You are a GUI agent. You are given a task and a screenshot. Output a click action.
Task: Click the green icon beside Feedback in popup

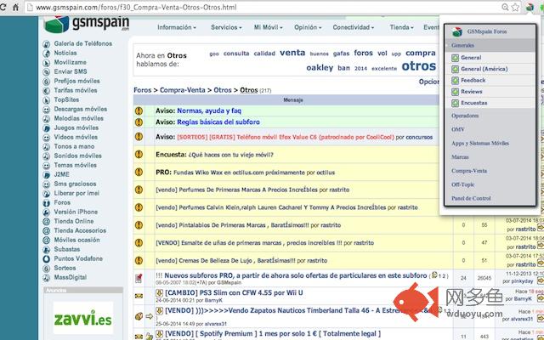456,81
